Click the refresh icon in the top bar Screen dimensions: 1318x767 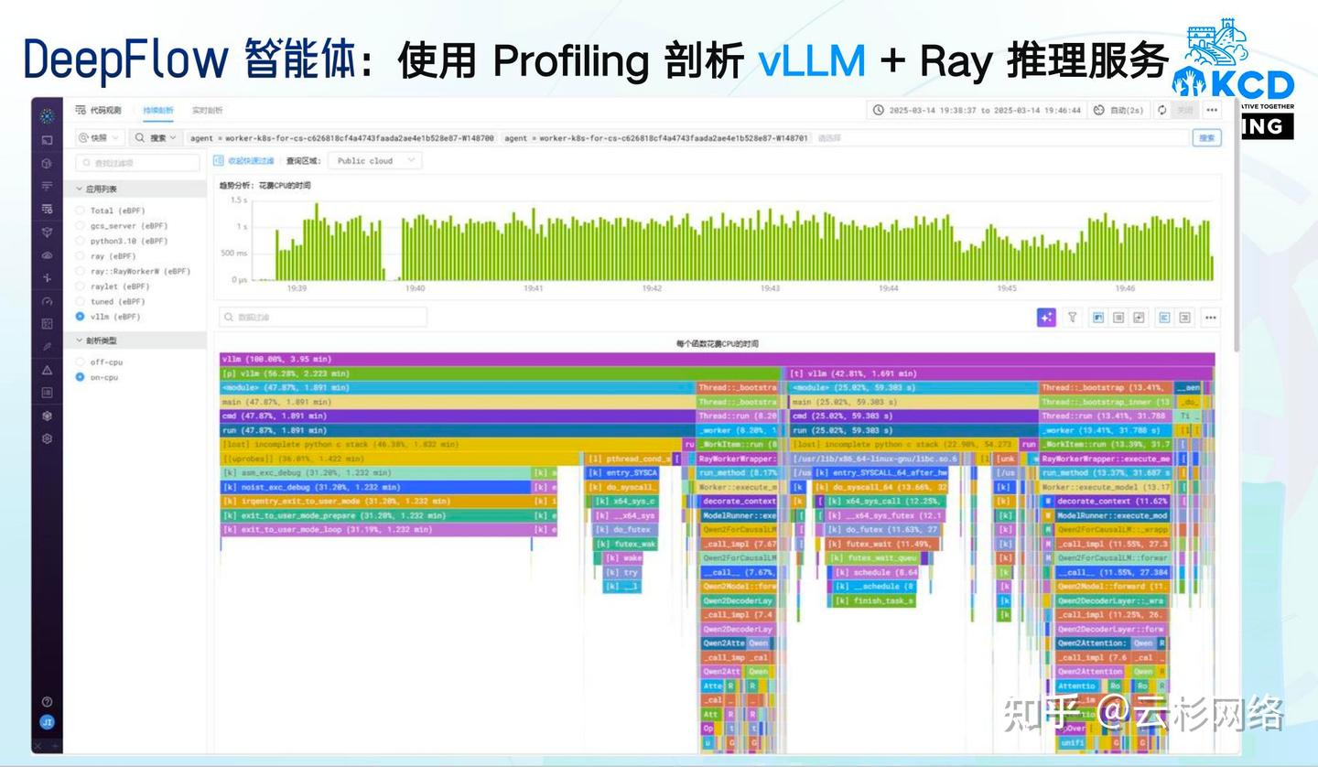point(1162,110)
